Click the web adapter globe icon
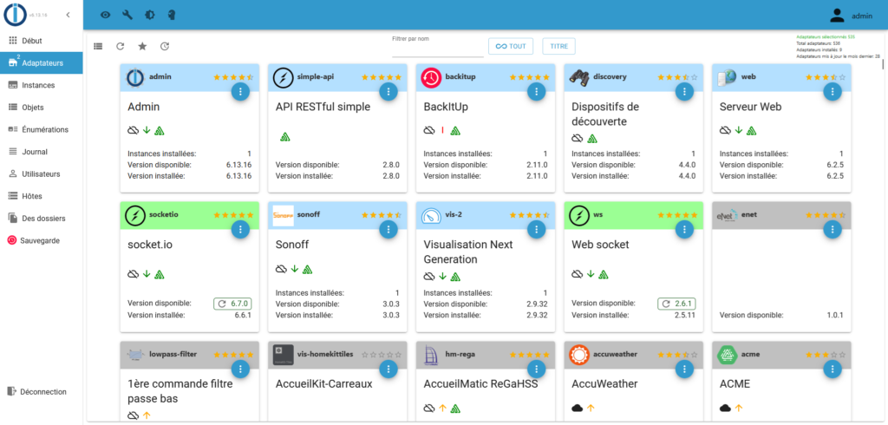The width and height of the screenshot is (888, 425). pos(727,77)
